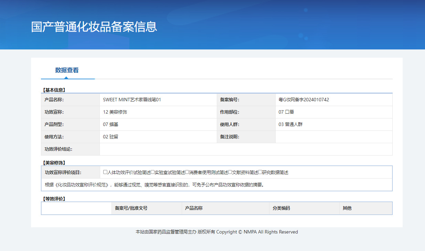Click the 备案号/批准文号 column header
425x251 pixels.
click(131, 208)
